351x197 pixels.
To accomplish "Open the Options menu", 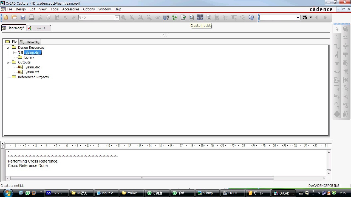I will coord(89,9).
